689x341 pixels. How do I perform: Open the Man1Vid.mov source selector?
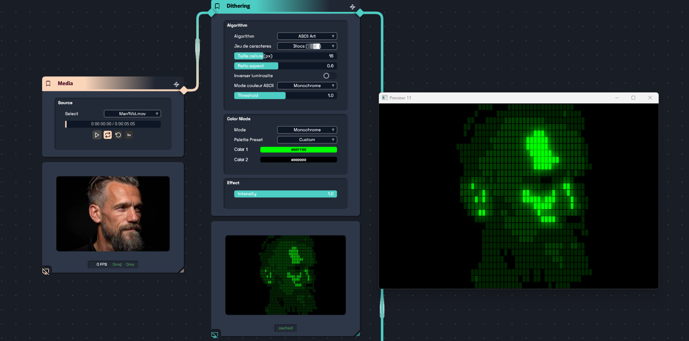point(132,114)
